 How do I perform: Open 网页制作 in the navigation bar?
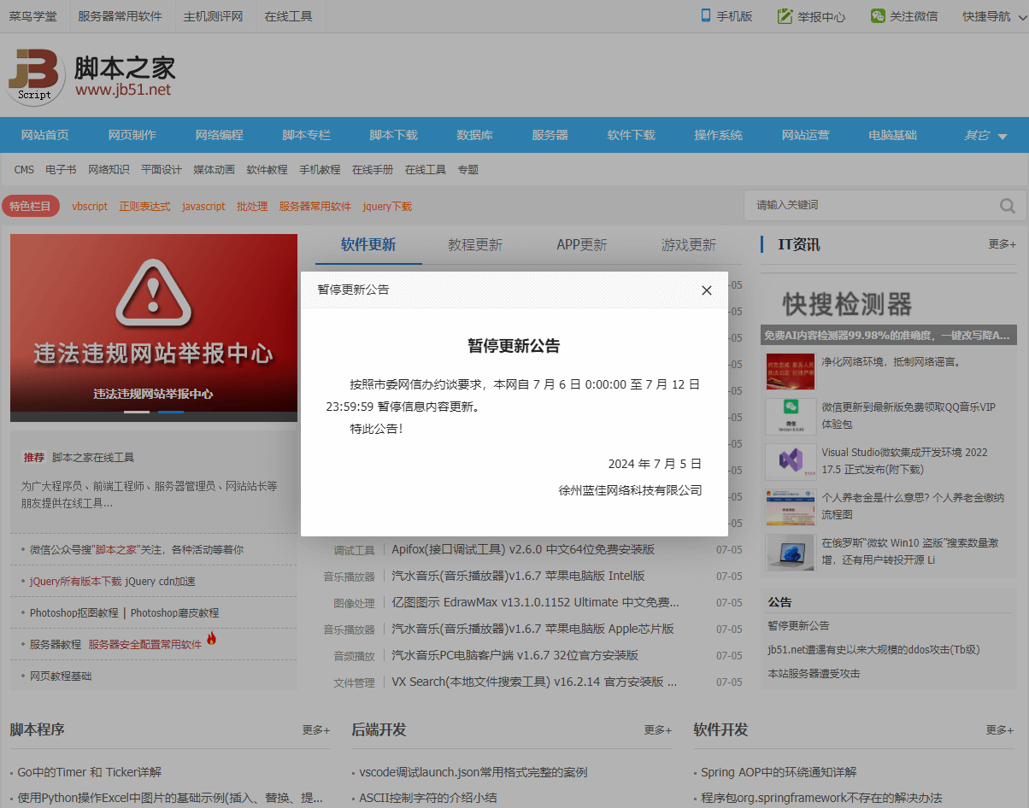(x=132, y=135)
